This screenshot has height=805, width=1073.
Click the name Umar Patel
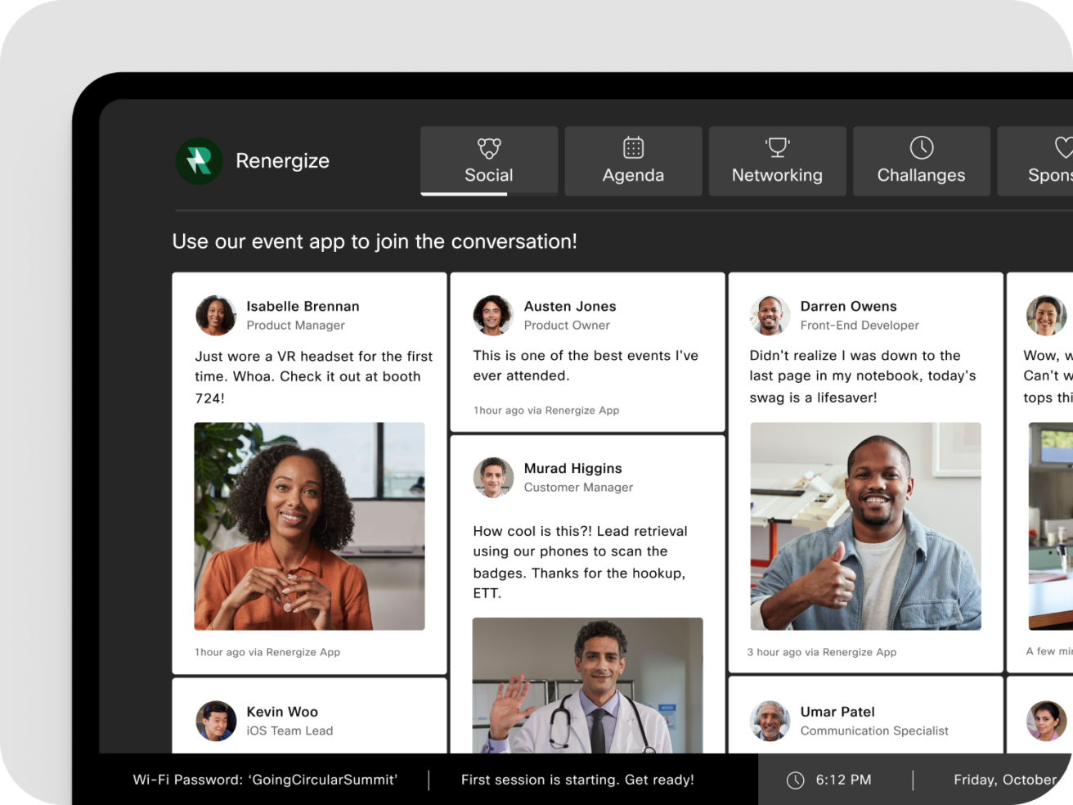click(x=837, y=712)
